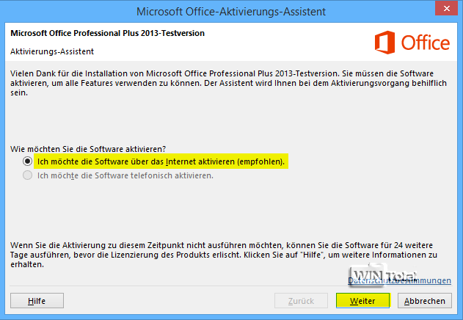
Task: Click the 'Wenn Sie die Aktivierung' info paragraph
Action: [220, 254]
